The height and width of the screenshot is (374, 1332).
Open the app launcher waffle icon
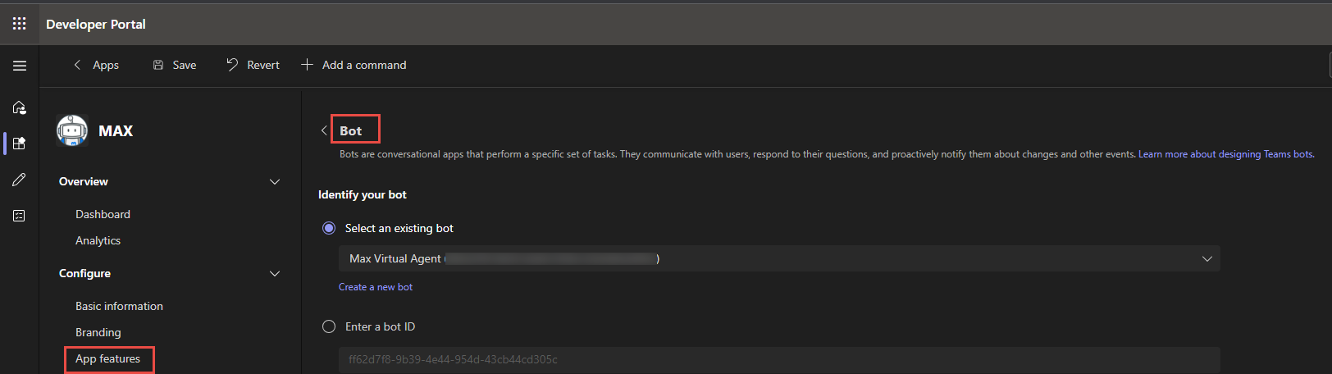pyautogui.click(x=20, y=24)
